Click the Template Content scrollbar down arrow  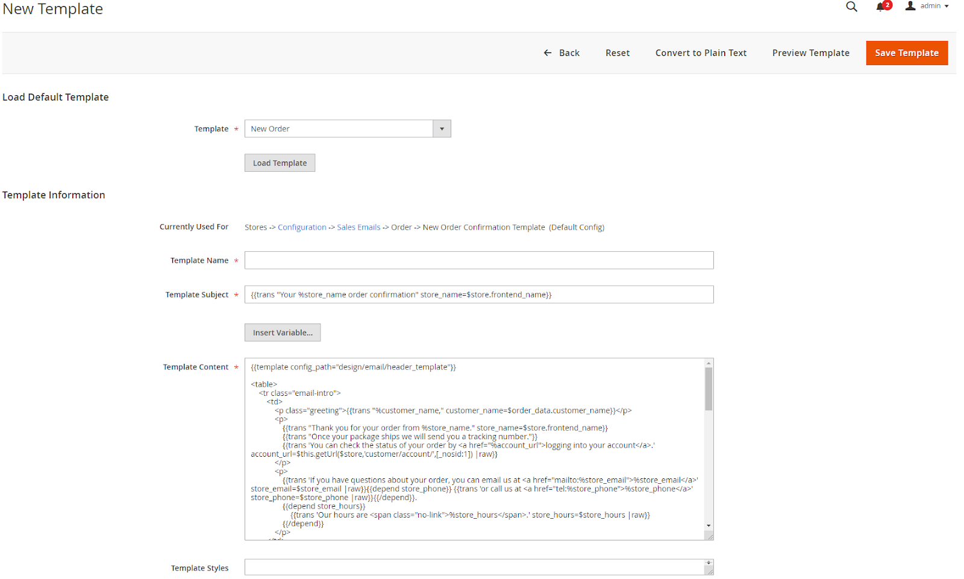click(709, 526)
